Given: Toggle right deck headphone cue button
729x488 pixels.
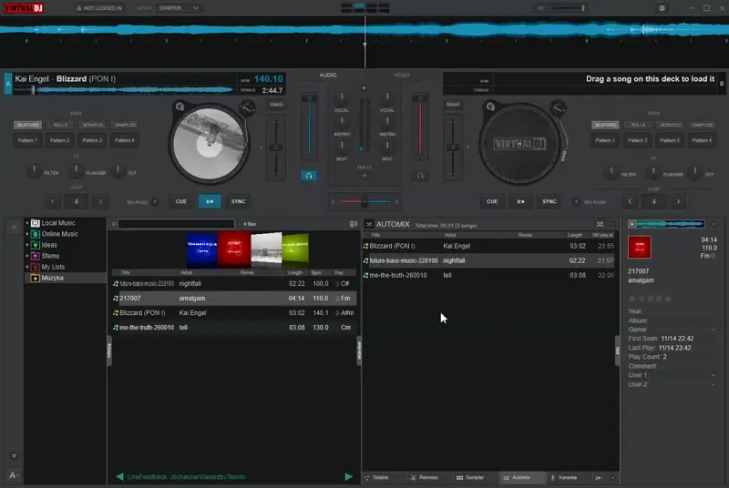Looking at the screenshot, I should click(x=420, y=176).
